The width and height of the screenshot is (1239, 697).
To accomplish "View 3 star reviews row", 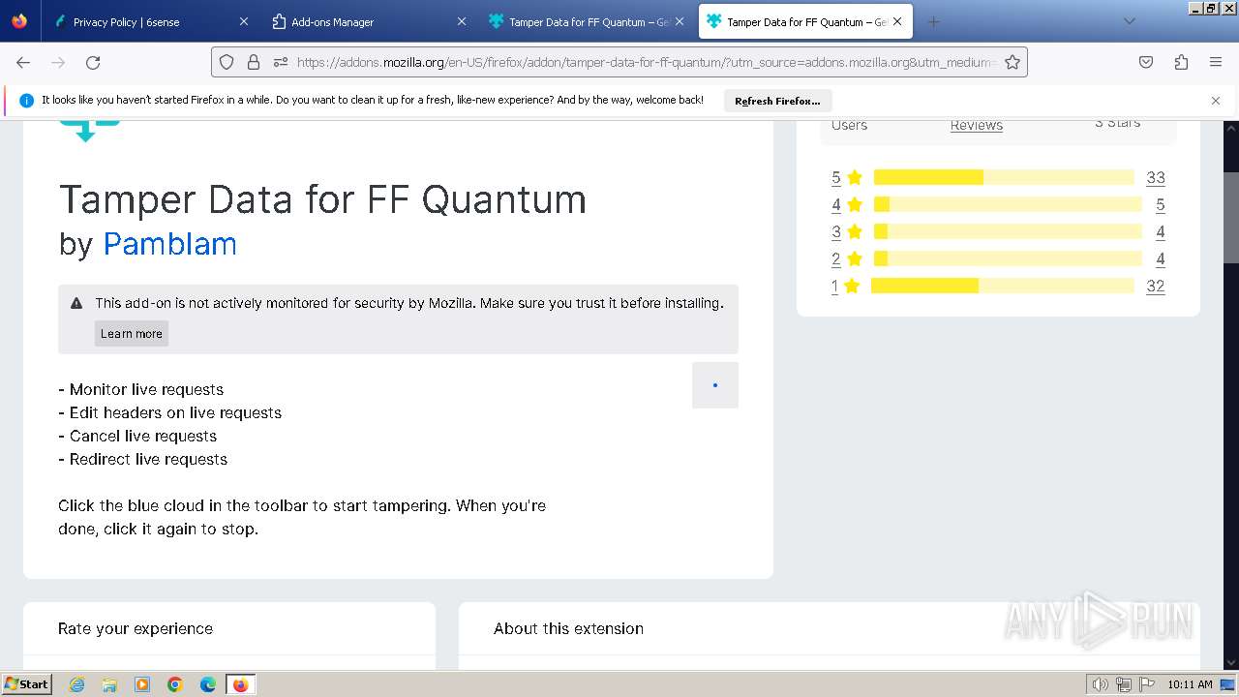I will (998, 231).
